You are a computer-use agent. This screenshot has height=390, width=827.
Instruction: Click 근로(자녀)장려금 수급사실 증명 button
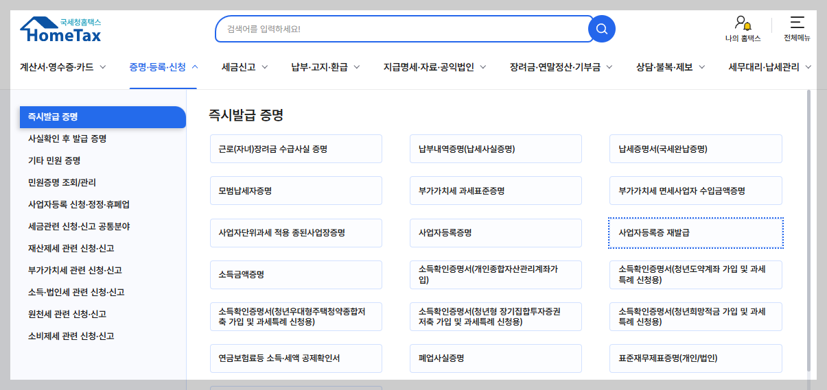296,149
